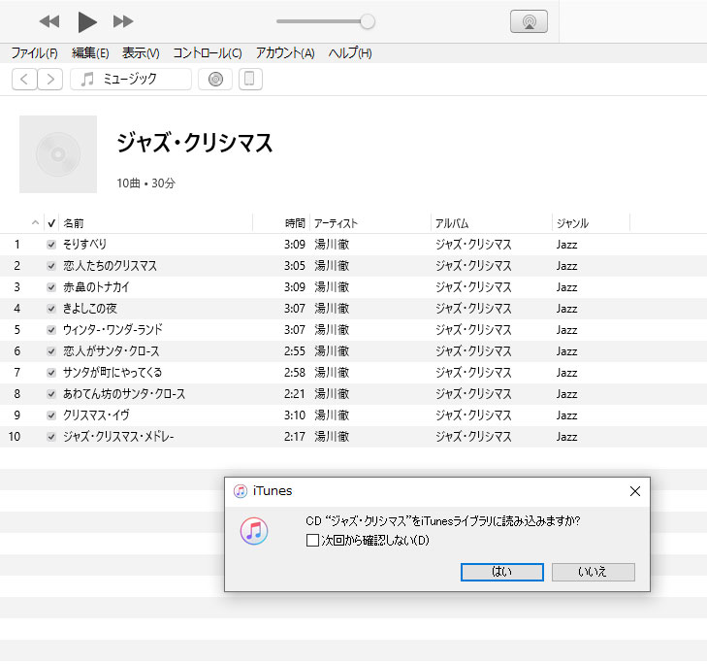This screenshot has width=707, height=664.
Task: Open the device (phone) icon button
Action: [250, 79]
